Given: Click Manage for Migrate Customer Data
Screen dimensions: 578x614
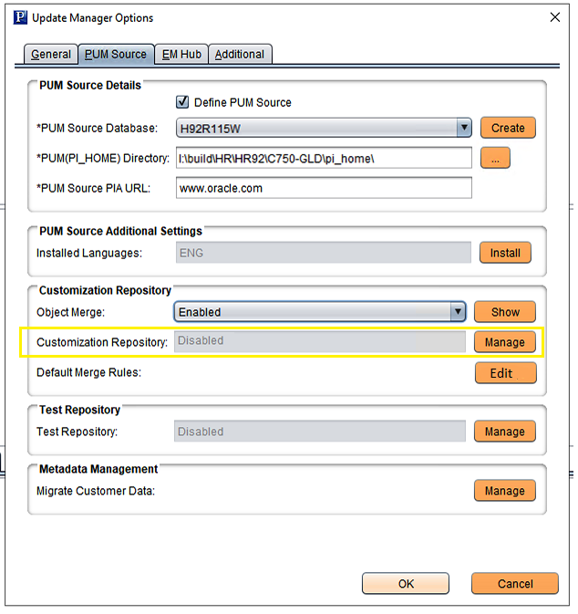Looking at the screenshot, I should pyautogui.click(x=504, y=491).
